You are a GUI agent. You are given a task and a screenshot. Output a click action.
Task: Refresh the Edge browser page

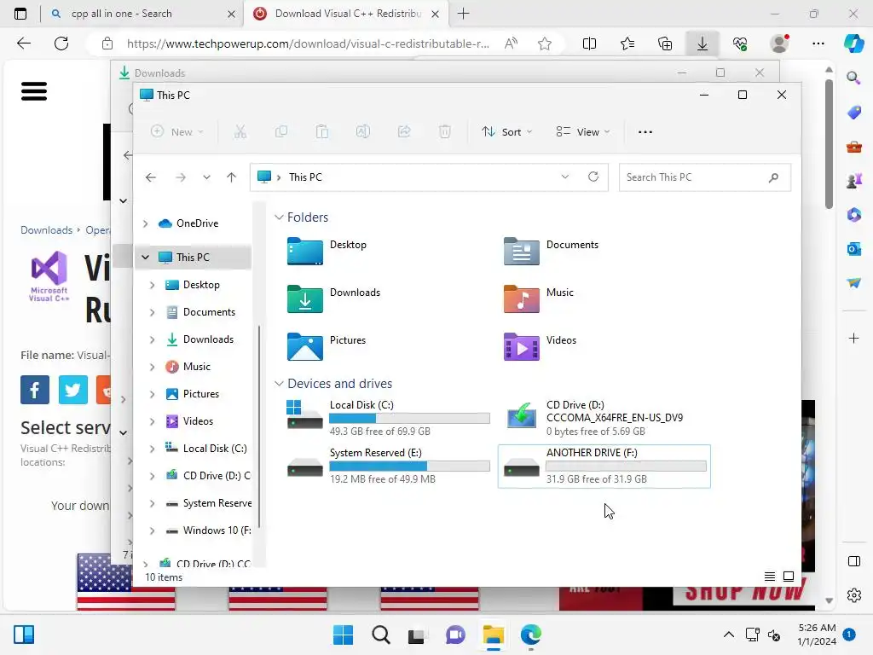click(x=61, y=43)
